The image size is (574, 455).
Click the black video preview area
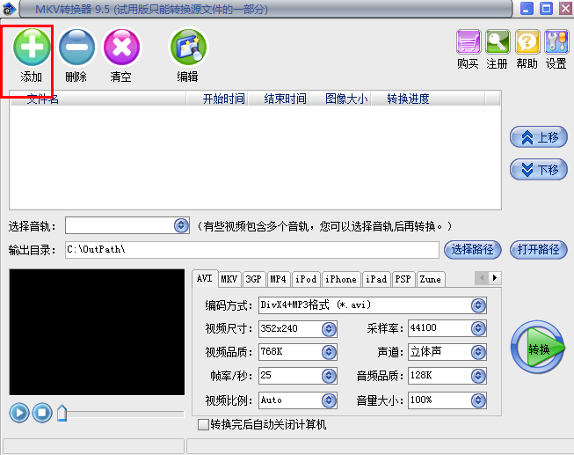pos(97,332)
